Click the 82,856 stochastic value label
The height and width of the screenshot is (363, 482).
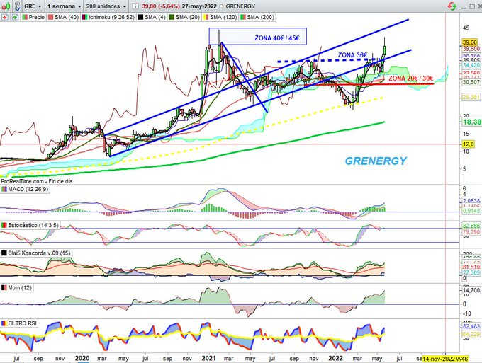click(x=471, y=226)
